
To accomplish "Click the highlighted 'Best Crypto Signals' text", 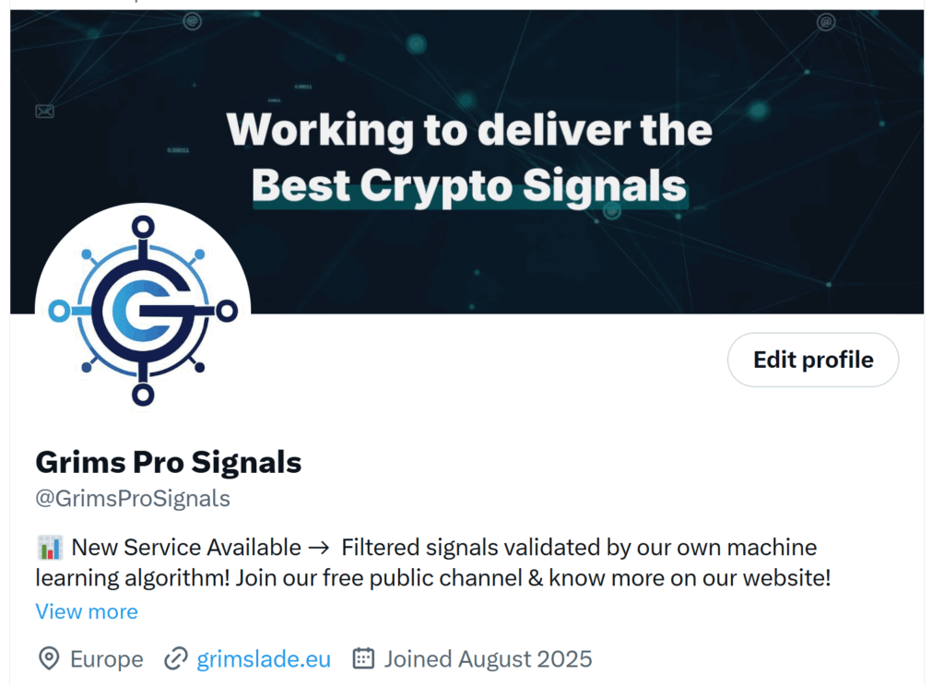I will 469,185.
